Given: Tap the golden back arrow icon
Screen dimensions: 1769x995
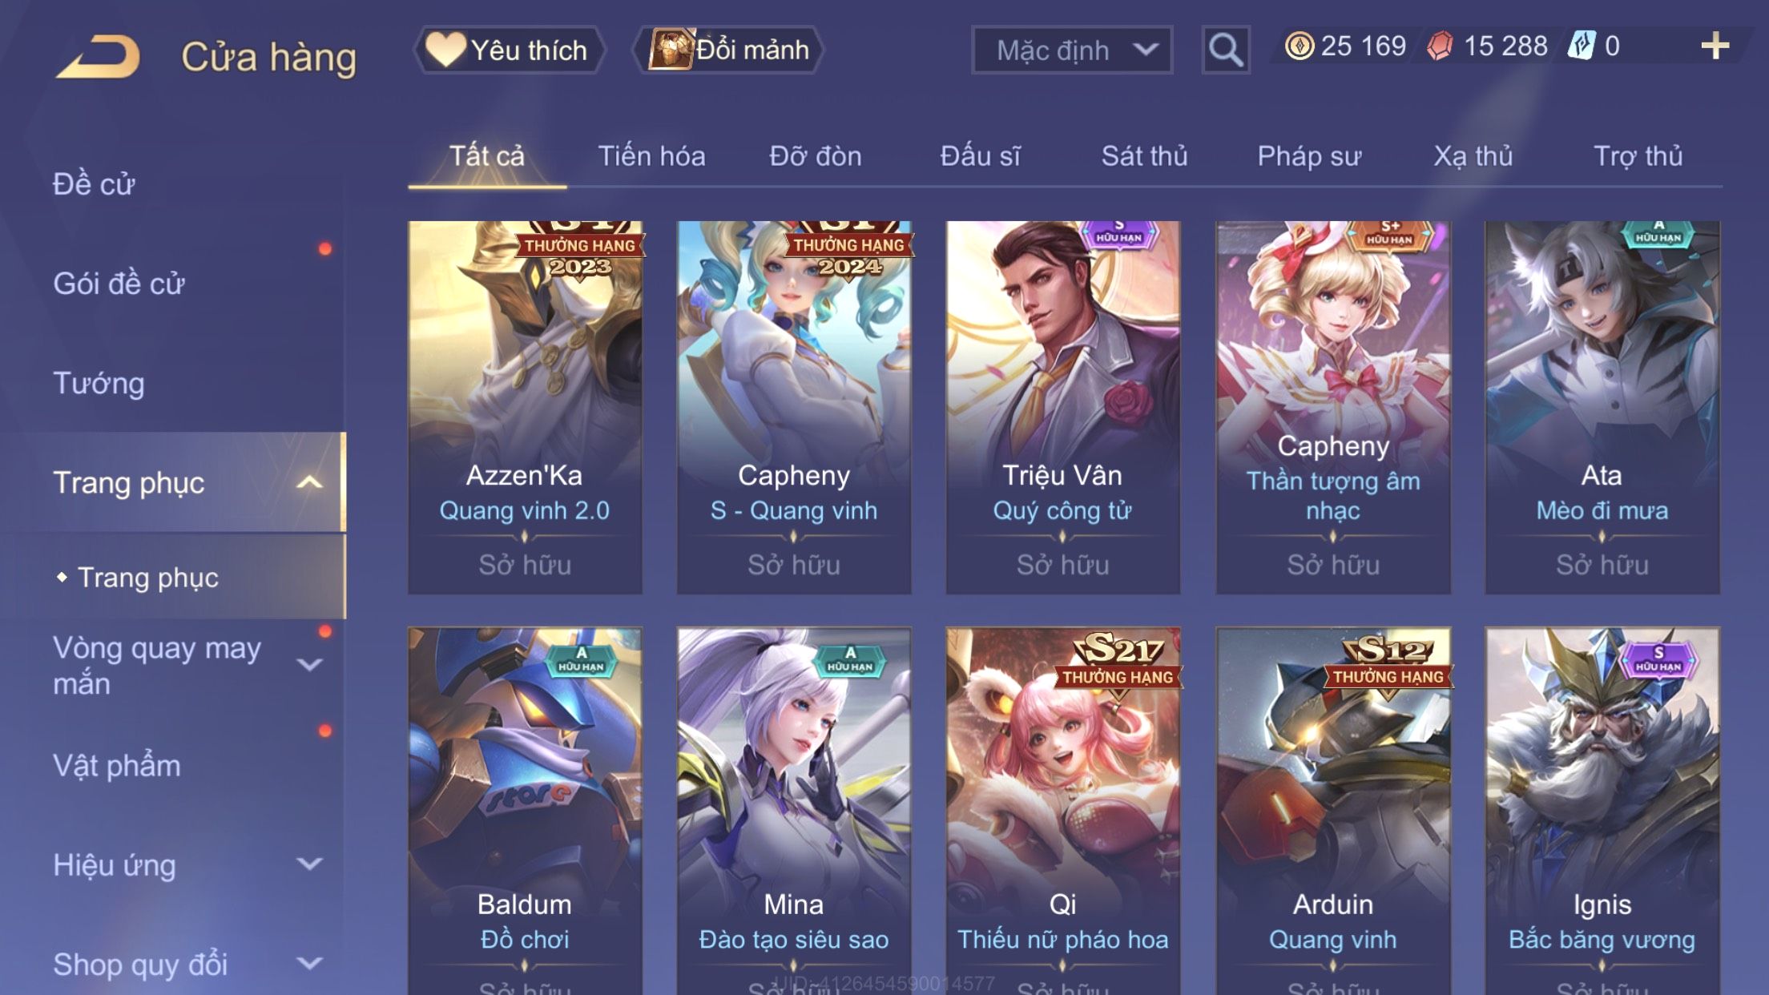Looking at the screenshot, I should click(99, 56).
